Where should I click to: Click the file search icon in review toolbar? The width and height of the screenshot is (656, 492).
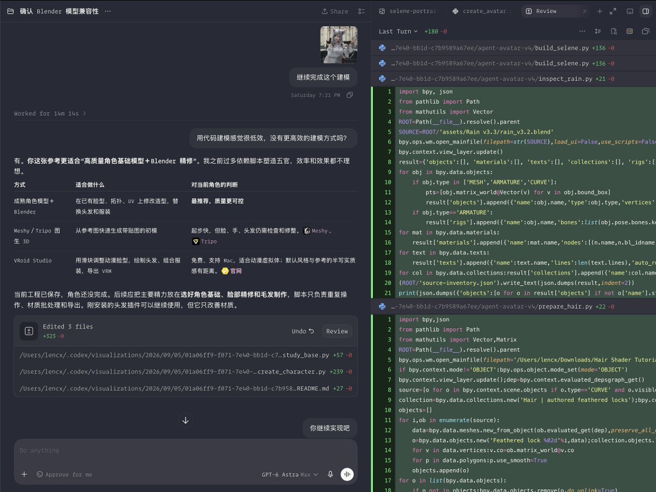[x=613, y=32]
